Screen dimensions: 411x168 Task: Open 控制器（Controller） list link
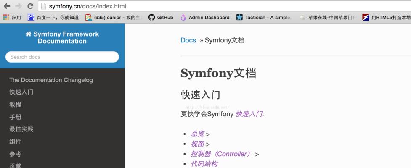(x=221, y=154)
